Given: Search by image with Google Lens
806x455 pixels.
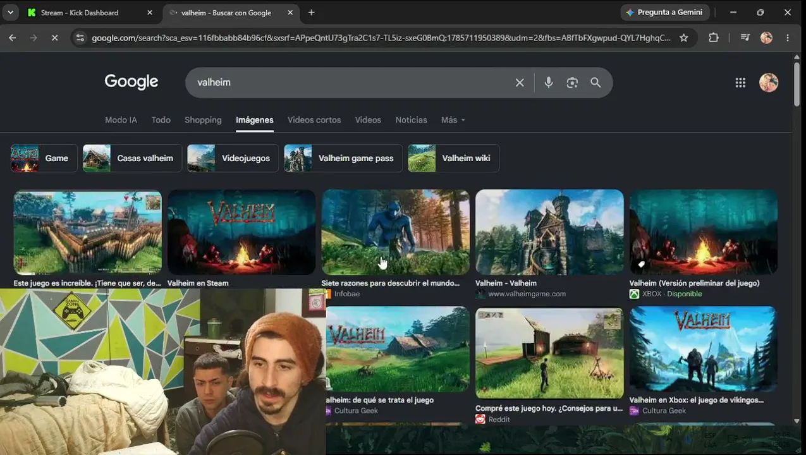Looking at the screenshot, I should click(572, 83).
